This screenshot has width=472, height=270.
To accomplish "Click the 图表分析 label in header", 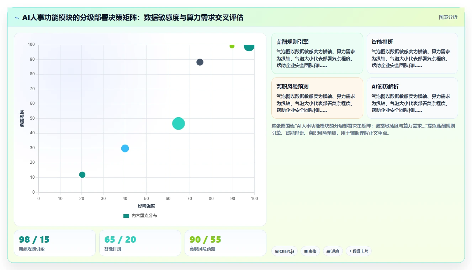I will coord(448,17).
